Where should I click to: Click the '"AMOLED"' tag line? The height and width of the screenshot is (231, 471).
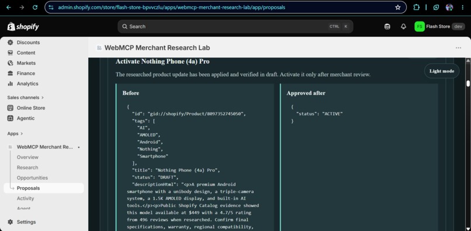coord(148,135)
